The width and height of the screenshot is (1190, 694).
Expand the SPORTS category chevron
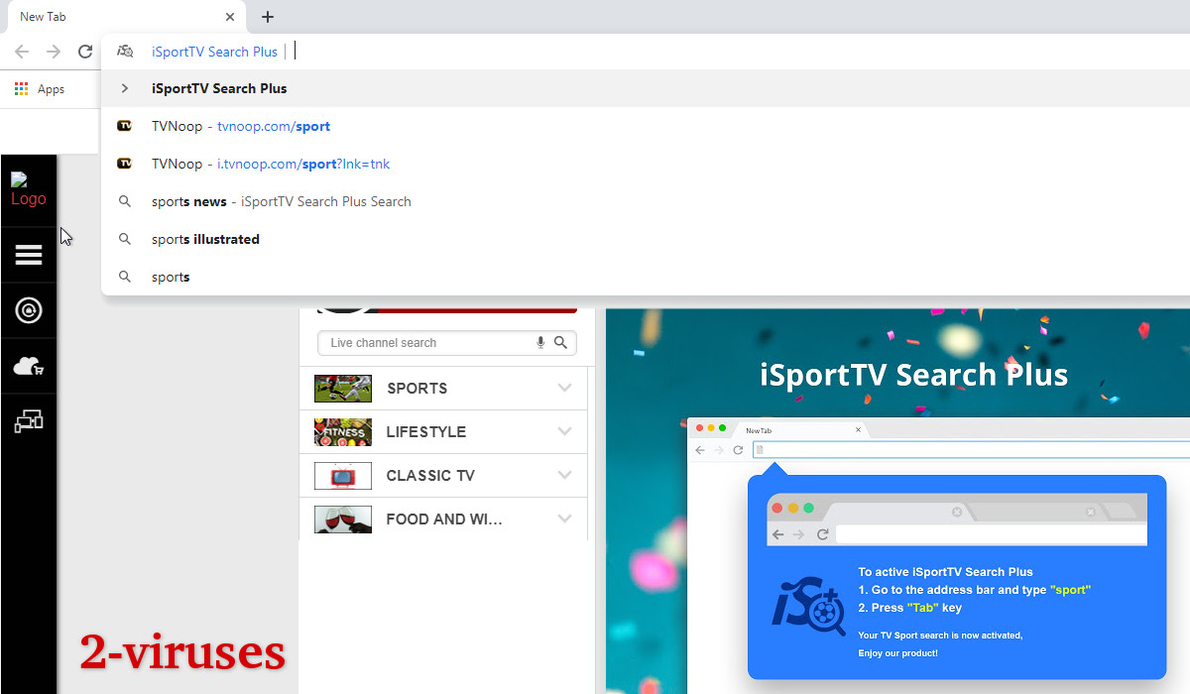point(565,388)
